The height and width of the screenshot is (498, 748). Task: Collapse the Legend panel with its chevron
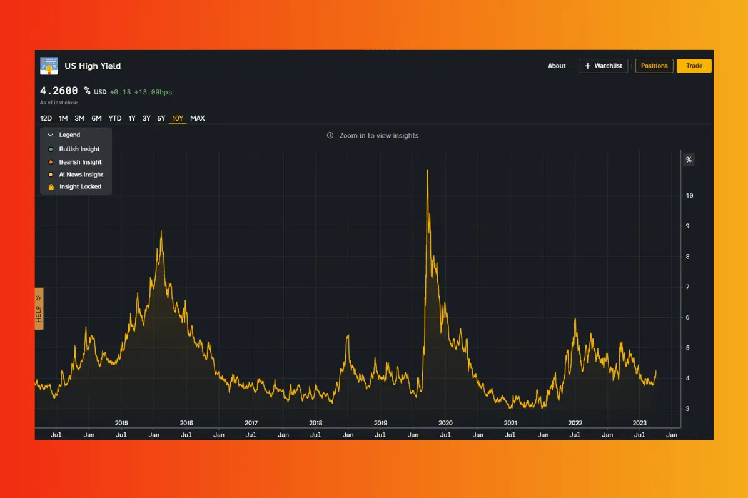click(x=50, y=135)
